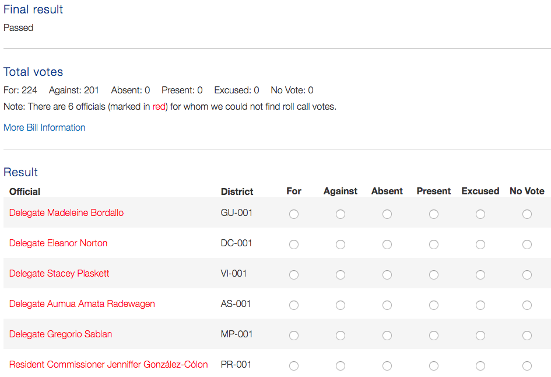Mark Gregorio Sablan as Excused
The width and height of the screenshot is (551, 377).
point(480,336)
